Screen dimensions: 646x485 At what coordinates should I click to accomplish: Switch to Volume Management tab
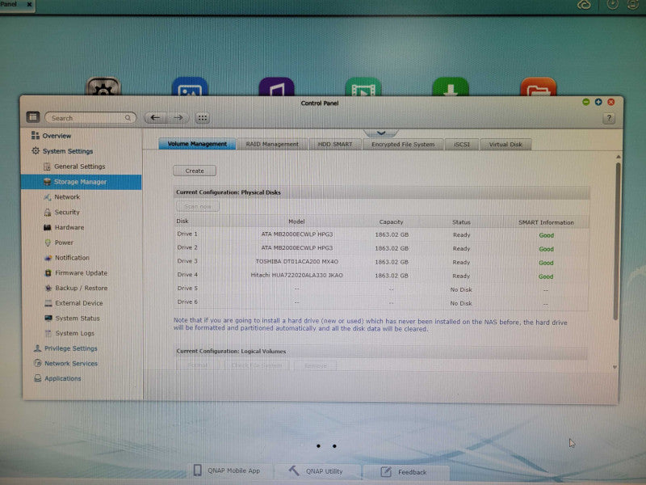pos(197,144)
